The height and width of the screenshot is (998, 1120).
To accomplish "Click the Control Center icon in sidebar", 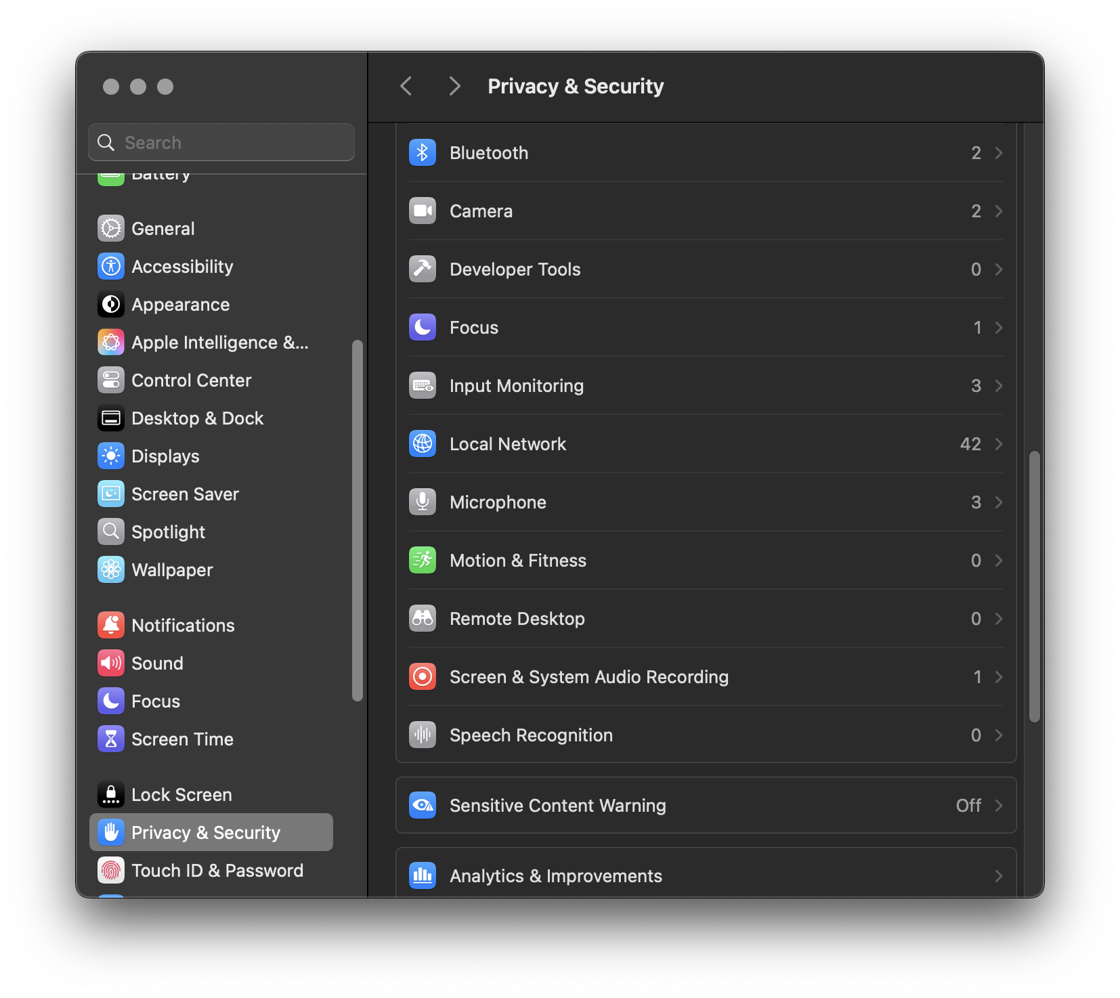I will [111, 381].
